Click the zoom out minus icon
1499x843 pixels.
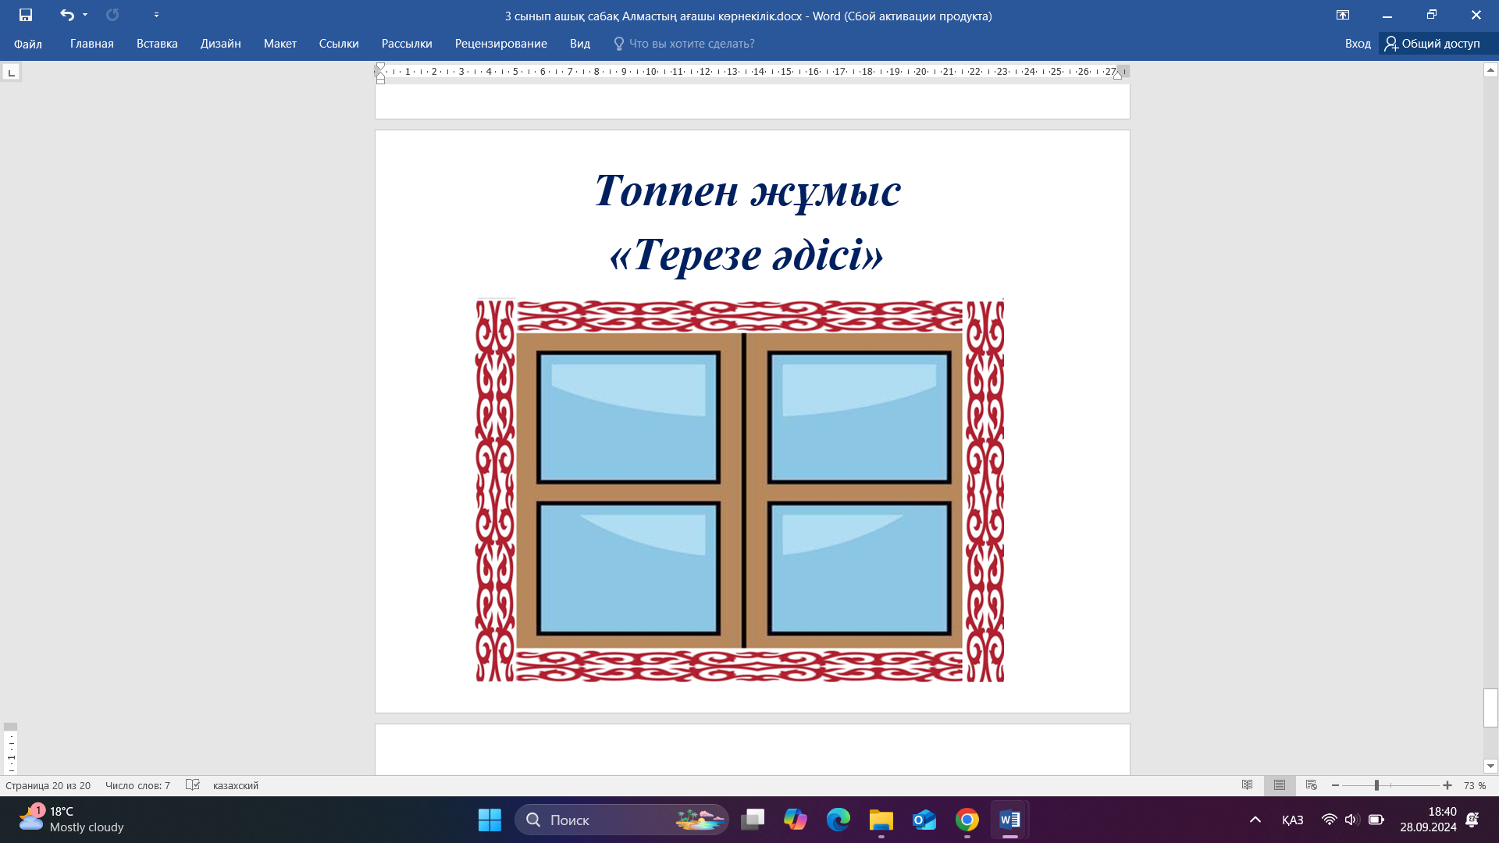1336,785
